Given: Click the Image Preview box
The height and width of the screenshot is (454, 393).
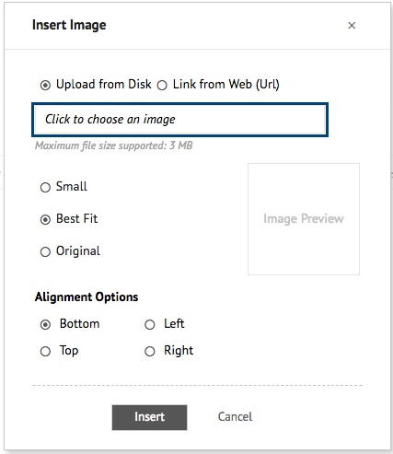Looking at the screenshot, I should [x=304, y=219].
